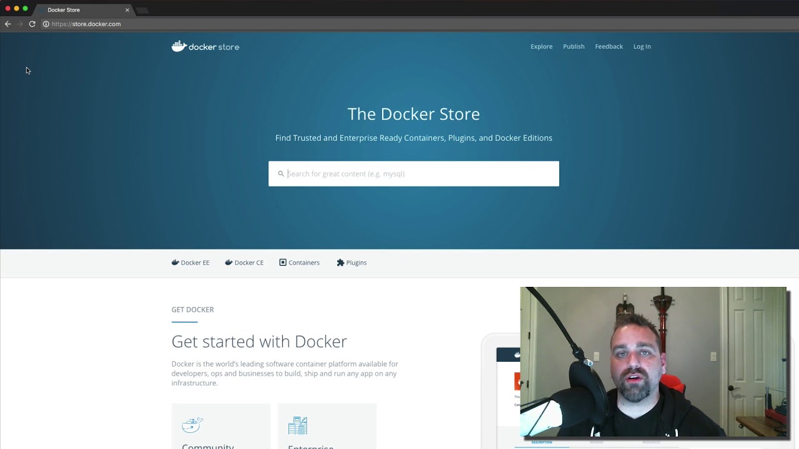Click the browser forward arrow

pyautogui.click(x=20, y=24)
